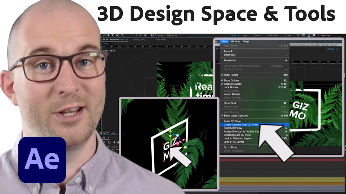Screen dimensions: 346x194
Task: Choose the View Axis mode icon
Action: [140, 35]
